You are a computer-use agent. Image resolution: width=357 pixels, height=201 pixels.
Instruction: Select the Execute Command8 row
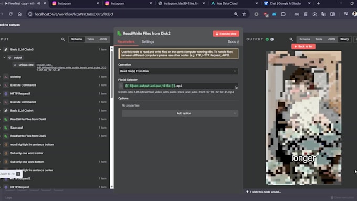[55, 85]
